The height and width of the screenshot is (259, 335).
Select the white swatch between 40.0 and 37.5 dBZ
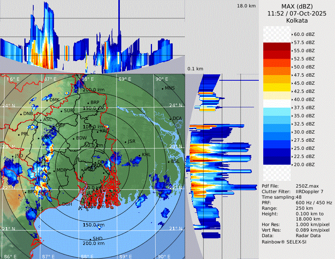(x=277, y=103)
